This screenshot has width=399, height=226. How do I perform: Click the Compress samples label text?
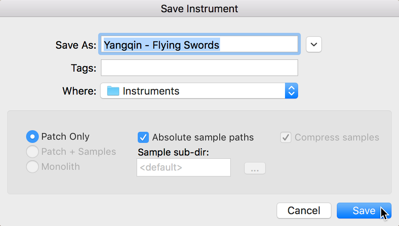tap(337, 137)
